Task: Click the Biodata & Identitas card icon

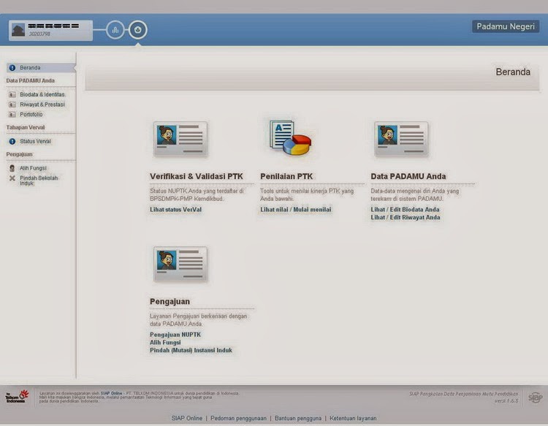Action: coord(12,94)
